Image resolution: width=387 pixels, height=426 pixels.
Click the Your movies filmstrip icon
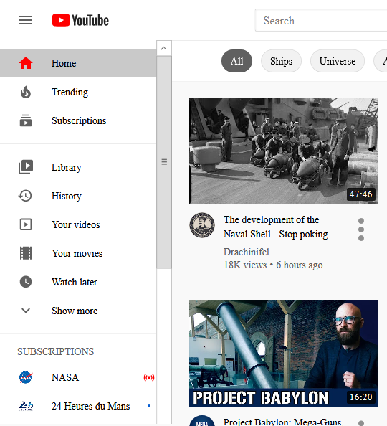(x=26, y=253)
